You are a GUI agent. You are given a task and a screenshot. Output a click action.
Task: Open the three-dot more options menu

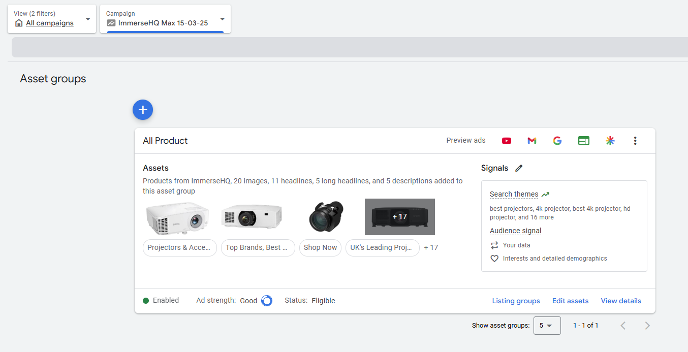pyautogui.click(x=635, y=141)
